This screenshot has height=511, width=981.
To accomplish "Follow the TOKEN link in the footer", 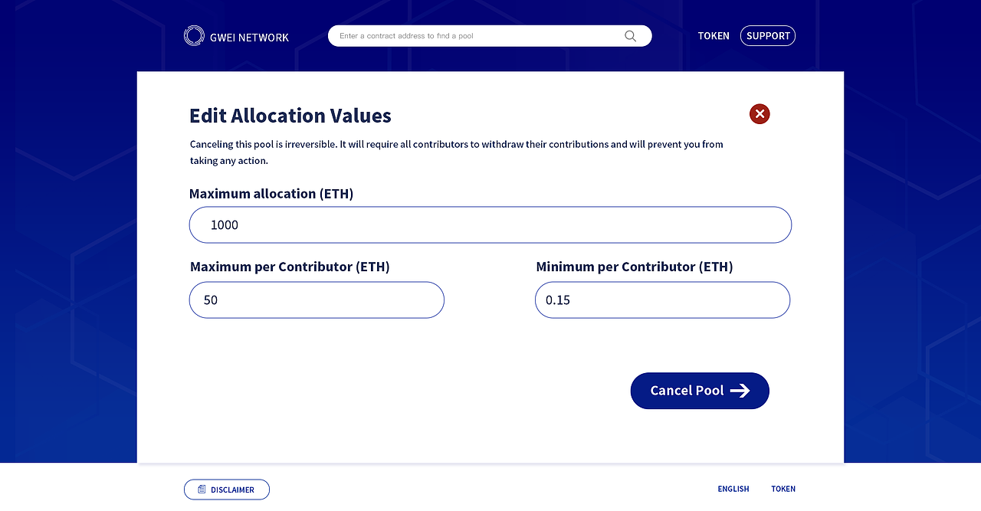I will (x=783, y=489).
